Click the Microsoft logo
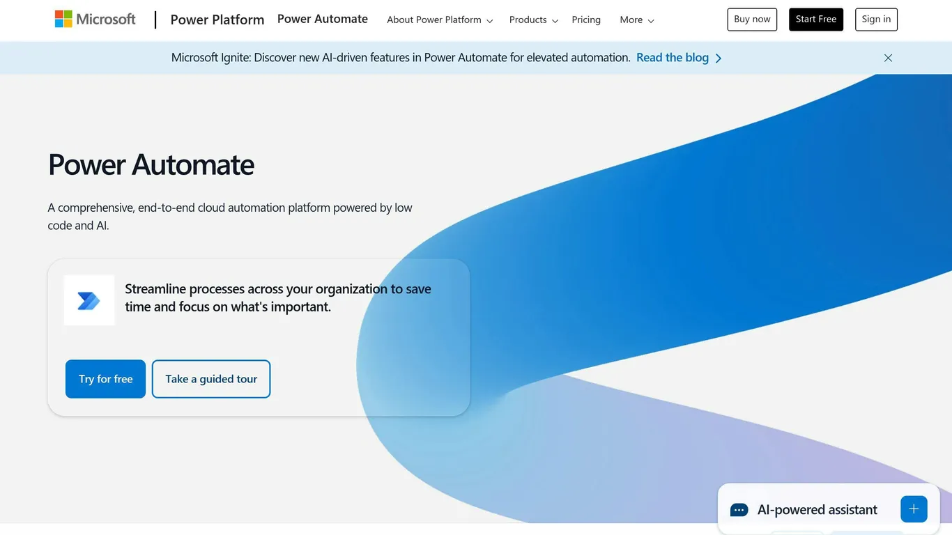 point(95,20)
